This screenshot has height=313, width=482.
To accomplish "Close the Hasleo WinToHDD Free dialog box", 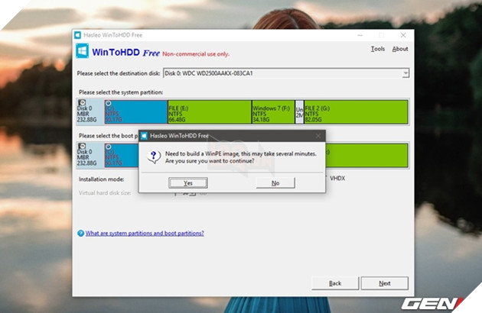I will (x=318, y=136).
